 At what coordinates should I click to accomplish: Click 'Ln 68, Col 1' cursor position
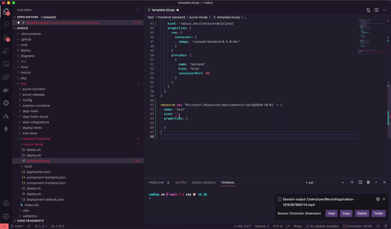[242, 226]
